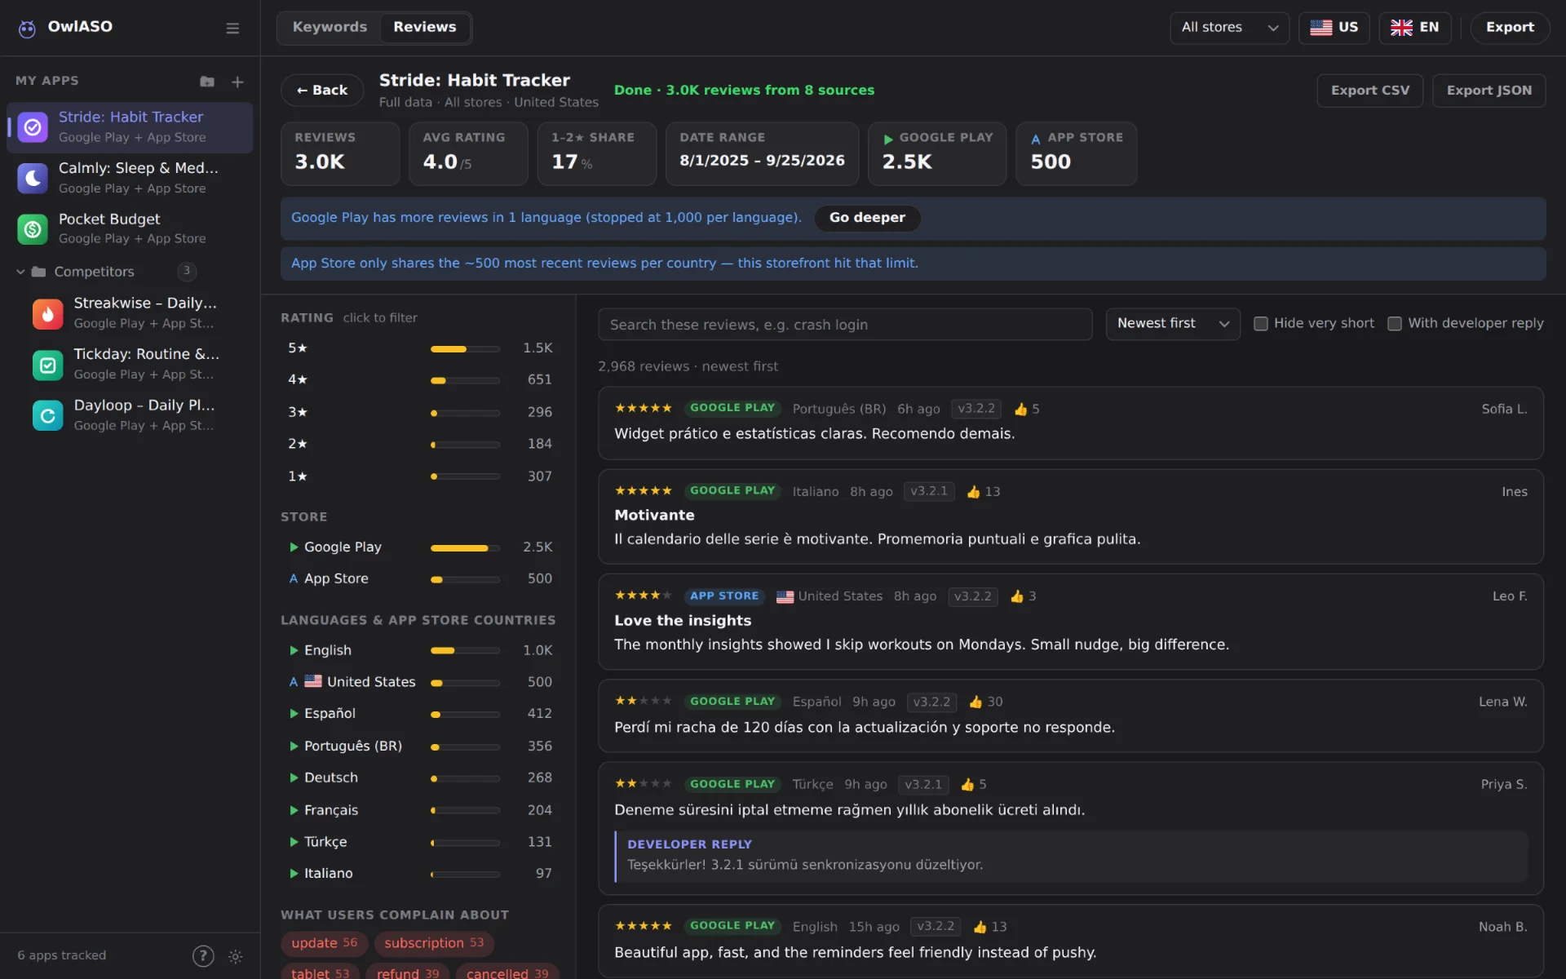The height and width of the screenshot is (979, 1566).
Task: Filter reviews by 5★ rating row
Action: (x=419, y=348)
